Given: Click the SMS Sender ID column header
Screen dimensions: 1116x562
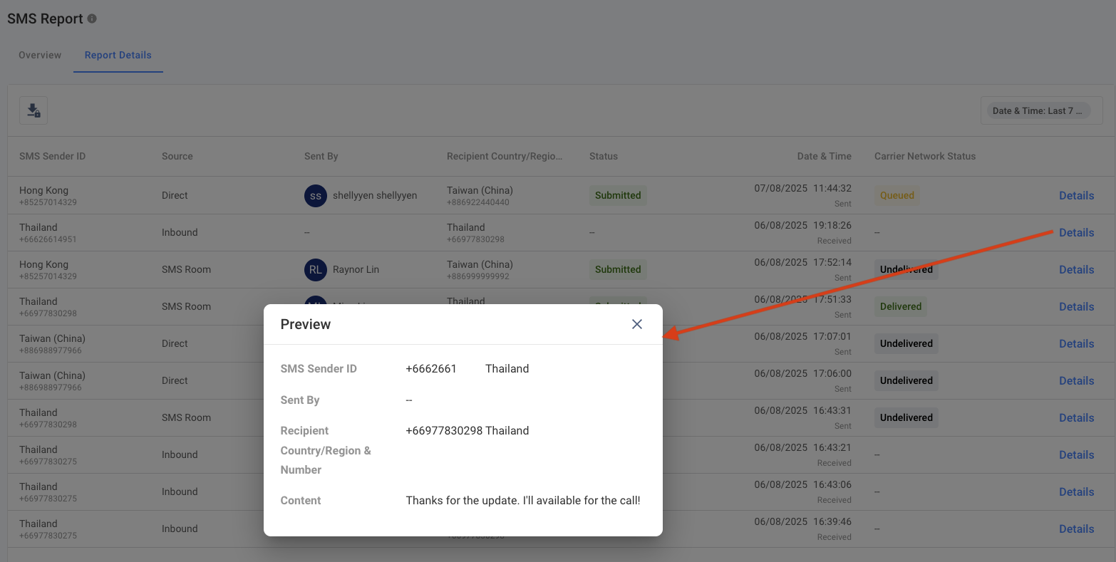Looking at the screenshot, I should click(52, 156).
